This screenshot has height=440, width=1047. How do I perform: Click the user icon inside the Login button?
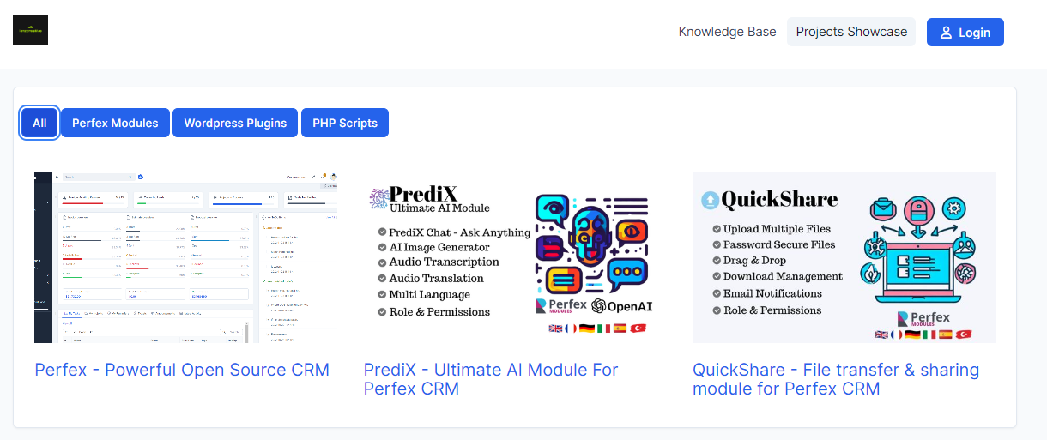click(946, 33)
